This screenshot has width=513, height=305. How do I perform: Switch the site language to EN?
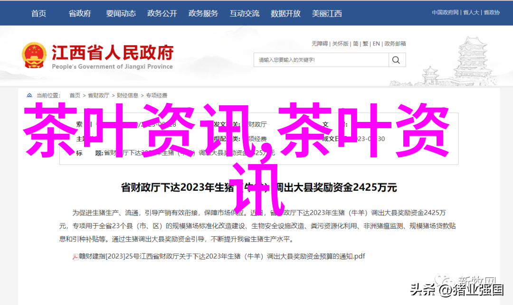pos(376,44)
